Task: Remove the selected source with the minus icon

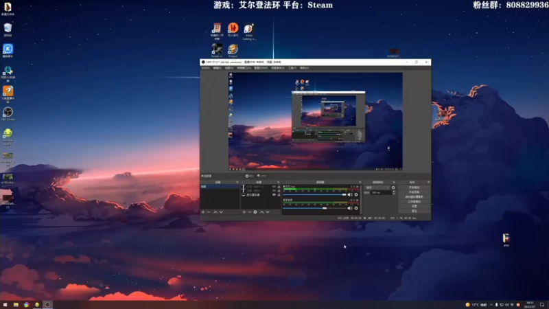Action: (250, 212)
